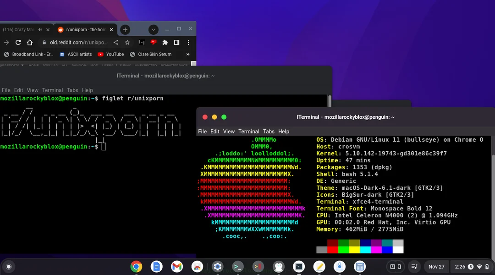Image resolution: width=495 pixels, height=275 pixels.
Task: Reload the page in Chrome
Action: 18,42
